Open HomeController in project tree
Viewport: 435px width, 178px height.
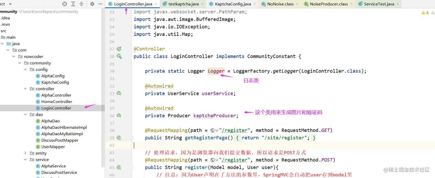(x=57, y=102)
